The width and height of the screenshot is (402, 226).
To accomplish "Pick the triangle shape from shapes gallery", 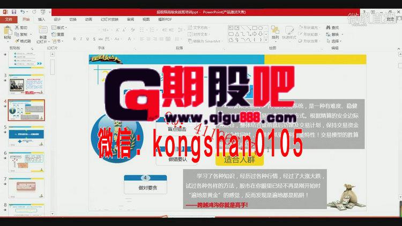I will (x=237, y=34).
